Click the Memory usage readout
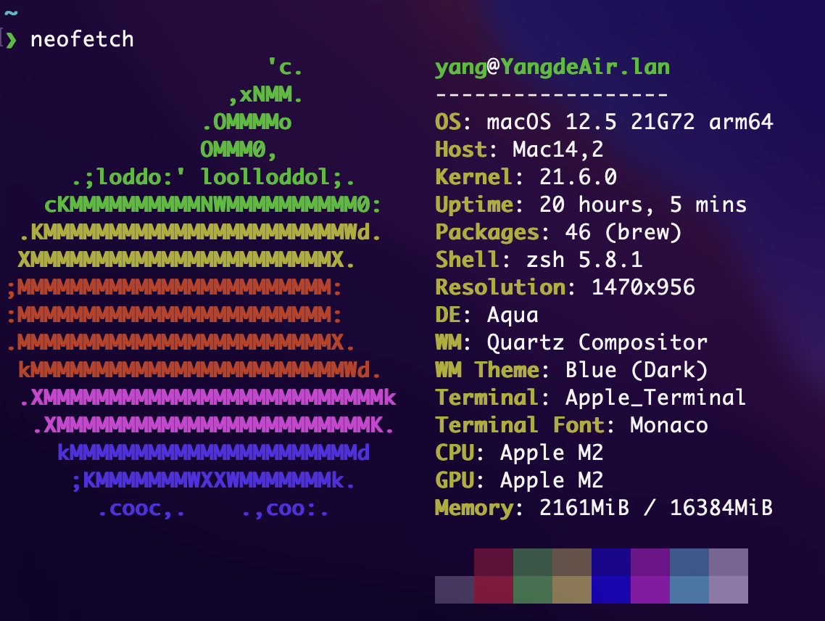This screenshot has width=825, height=621. pos(602,508)
